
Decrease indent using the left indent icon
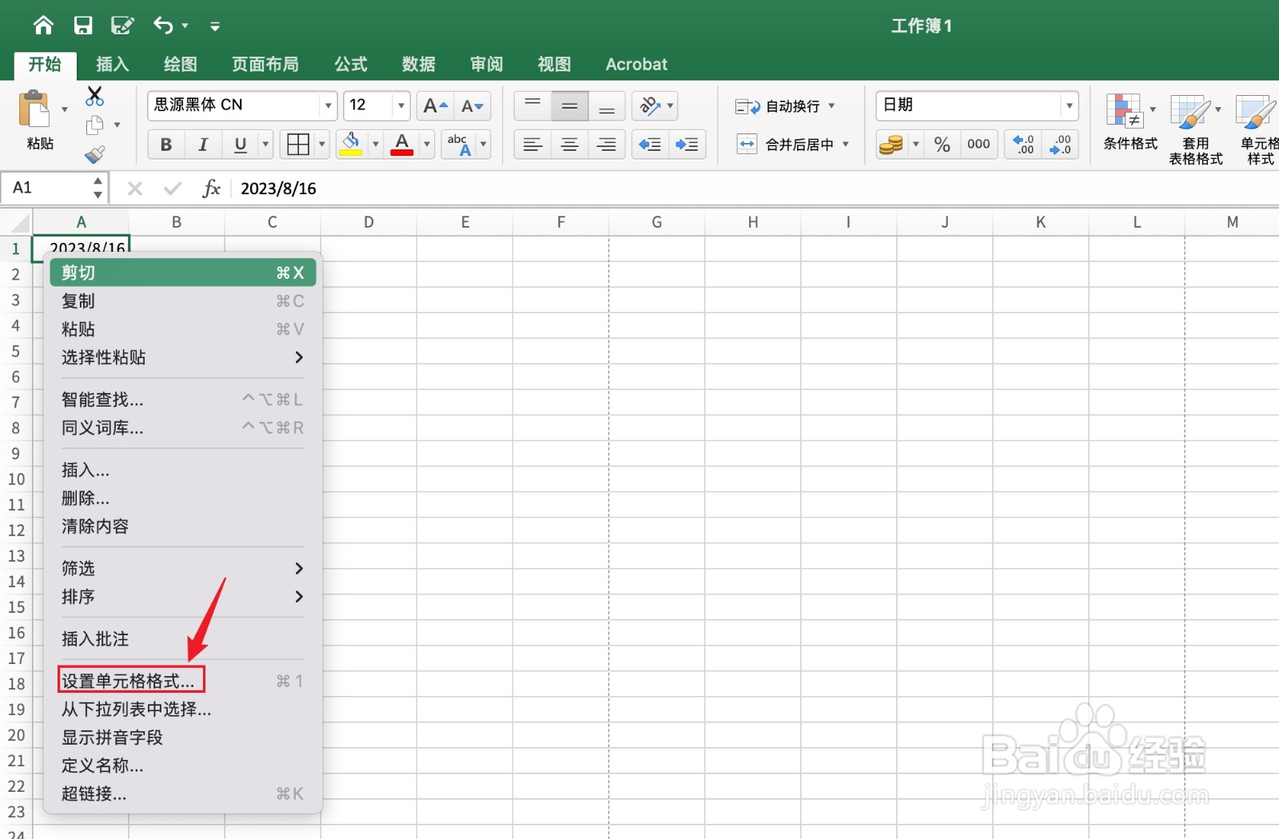650,145
